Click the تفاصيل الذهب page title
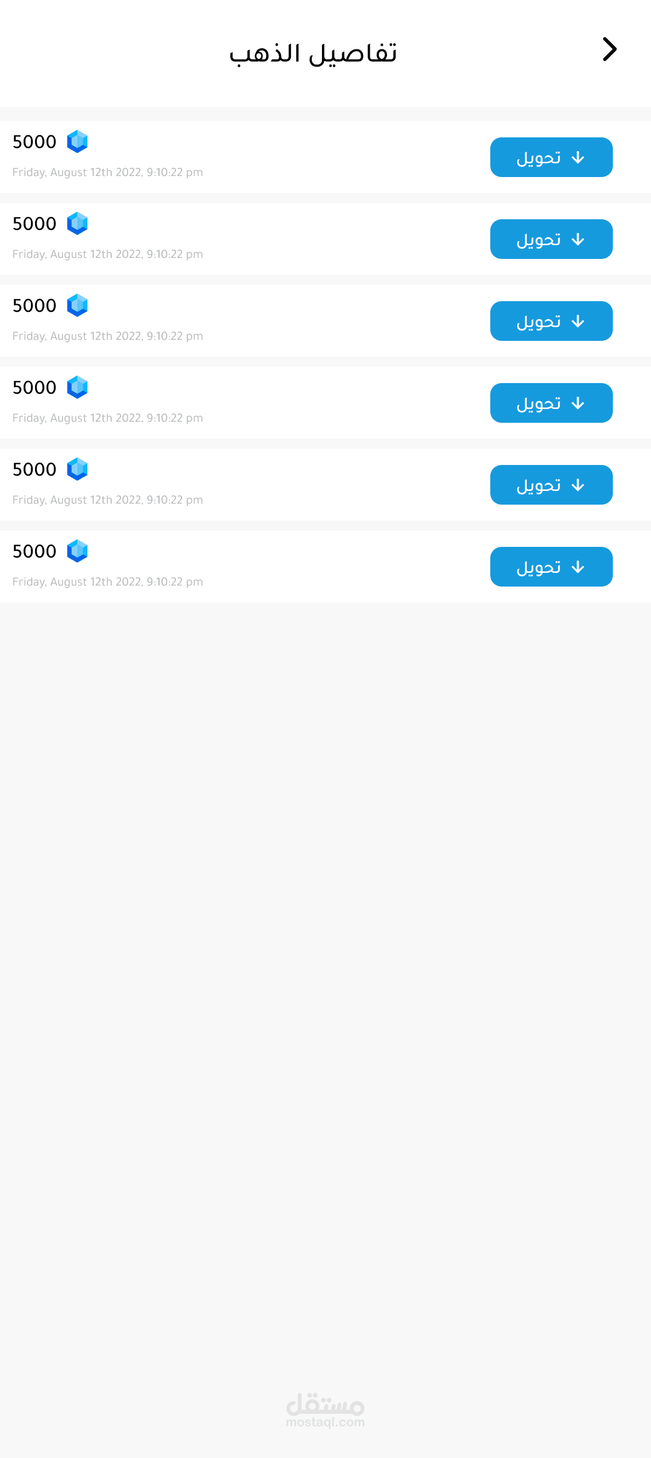The height and width of the screenshot is (1458, 651). pos(313,53)
